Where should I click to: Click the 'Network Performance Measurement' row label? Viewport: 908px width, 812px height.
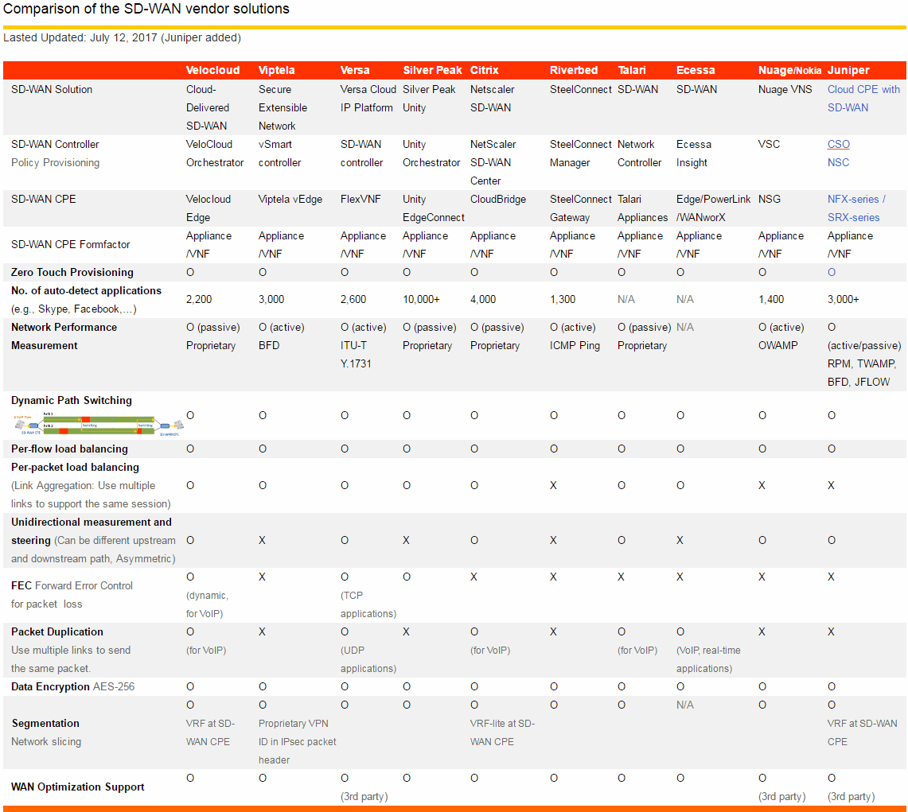point(64,336)
